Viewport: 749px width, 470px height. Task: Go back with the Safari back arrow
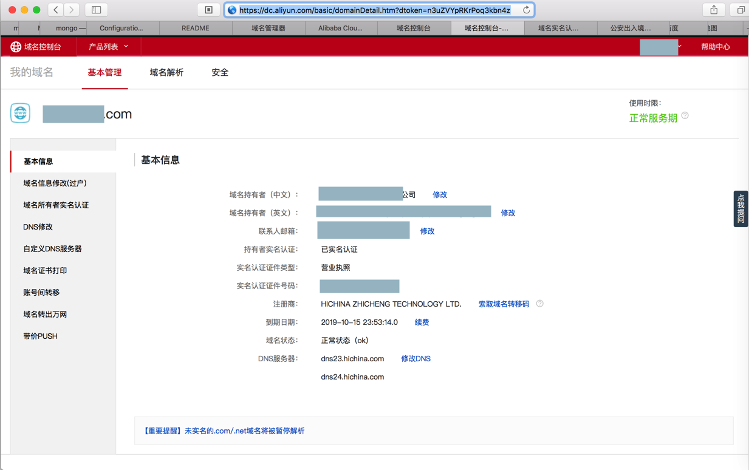pyautogui.click(x=56, y=10)
